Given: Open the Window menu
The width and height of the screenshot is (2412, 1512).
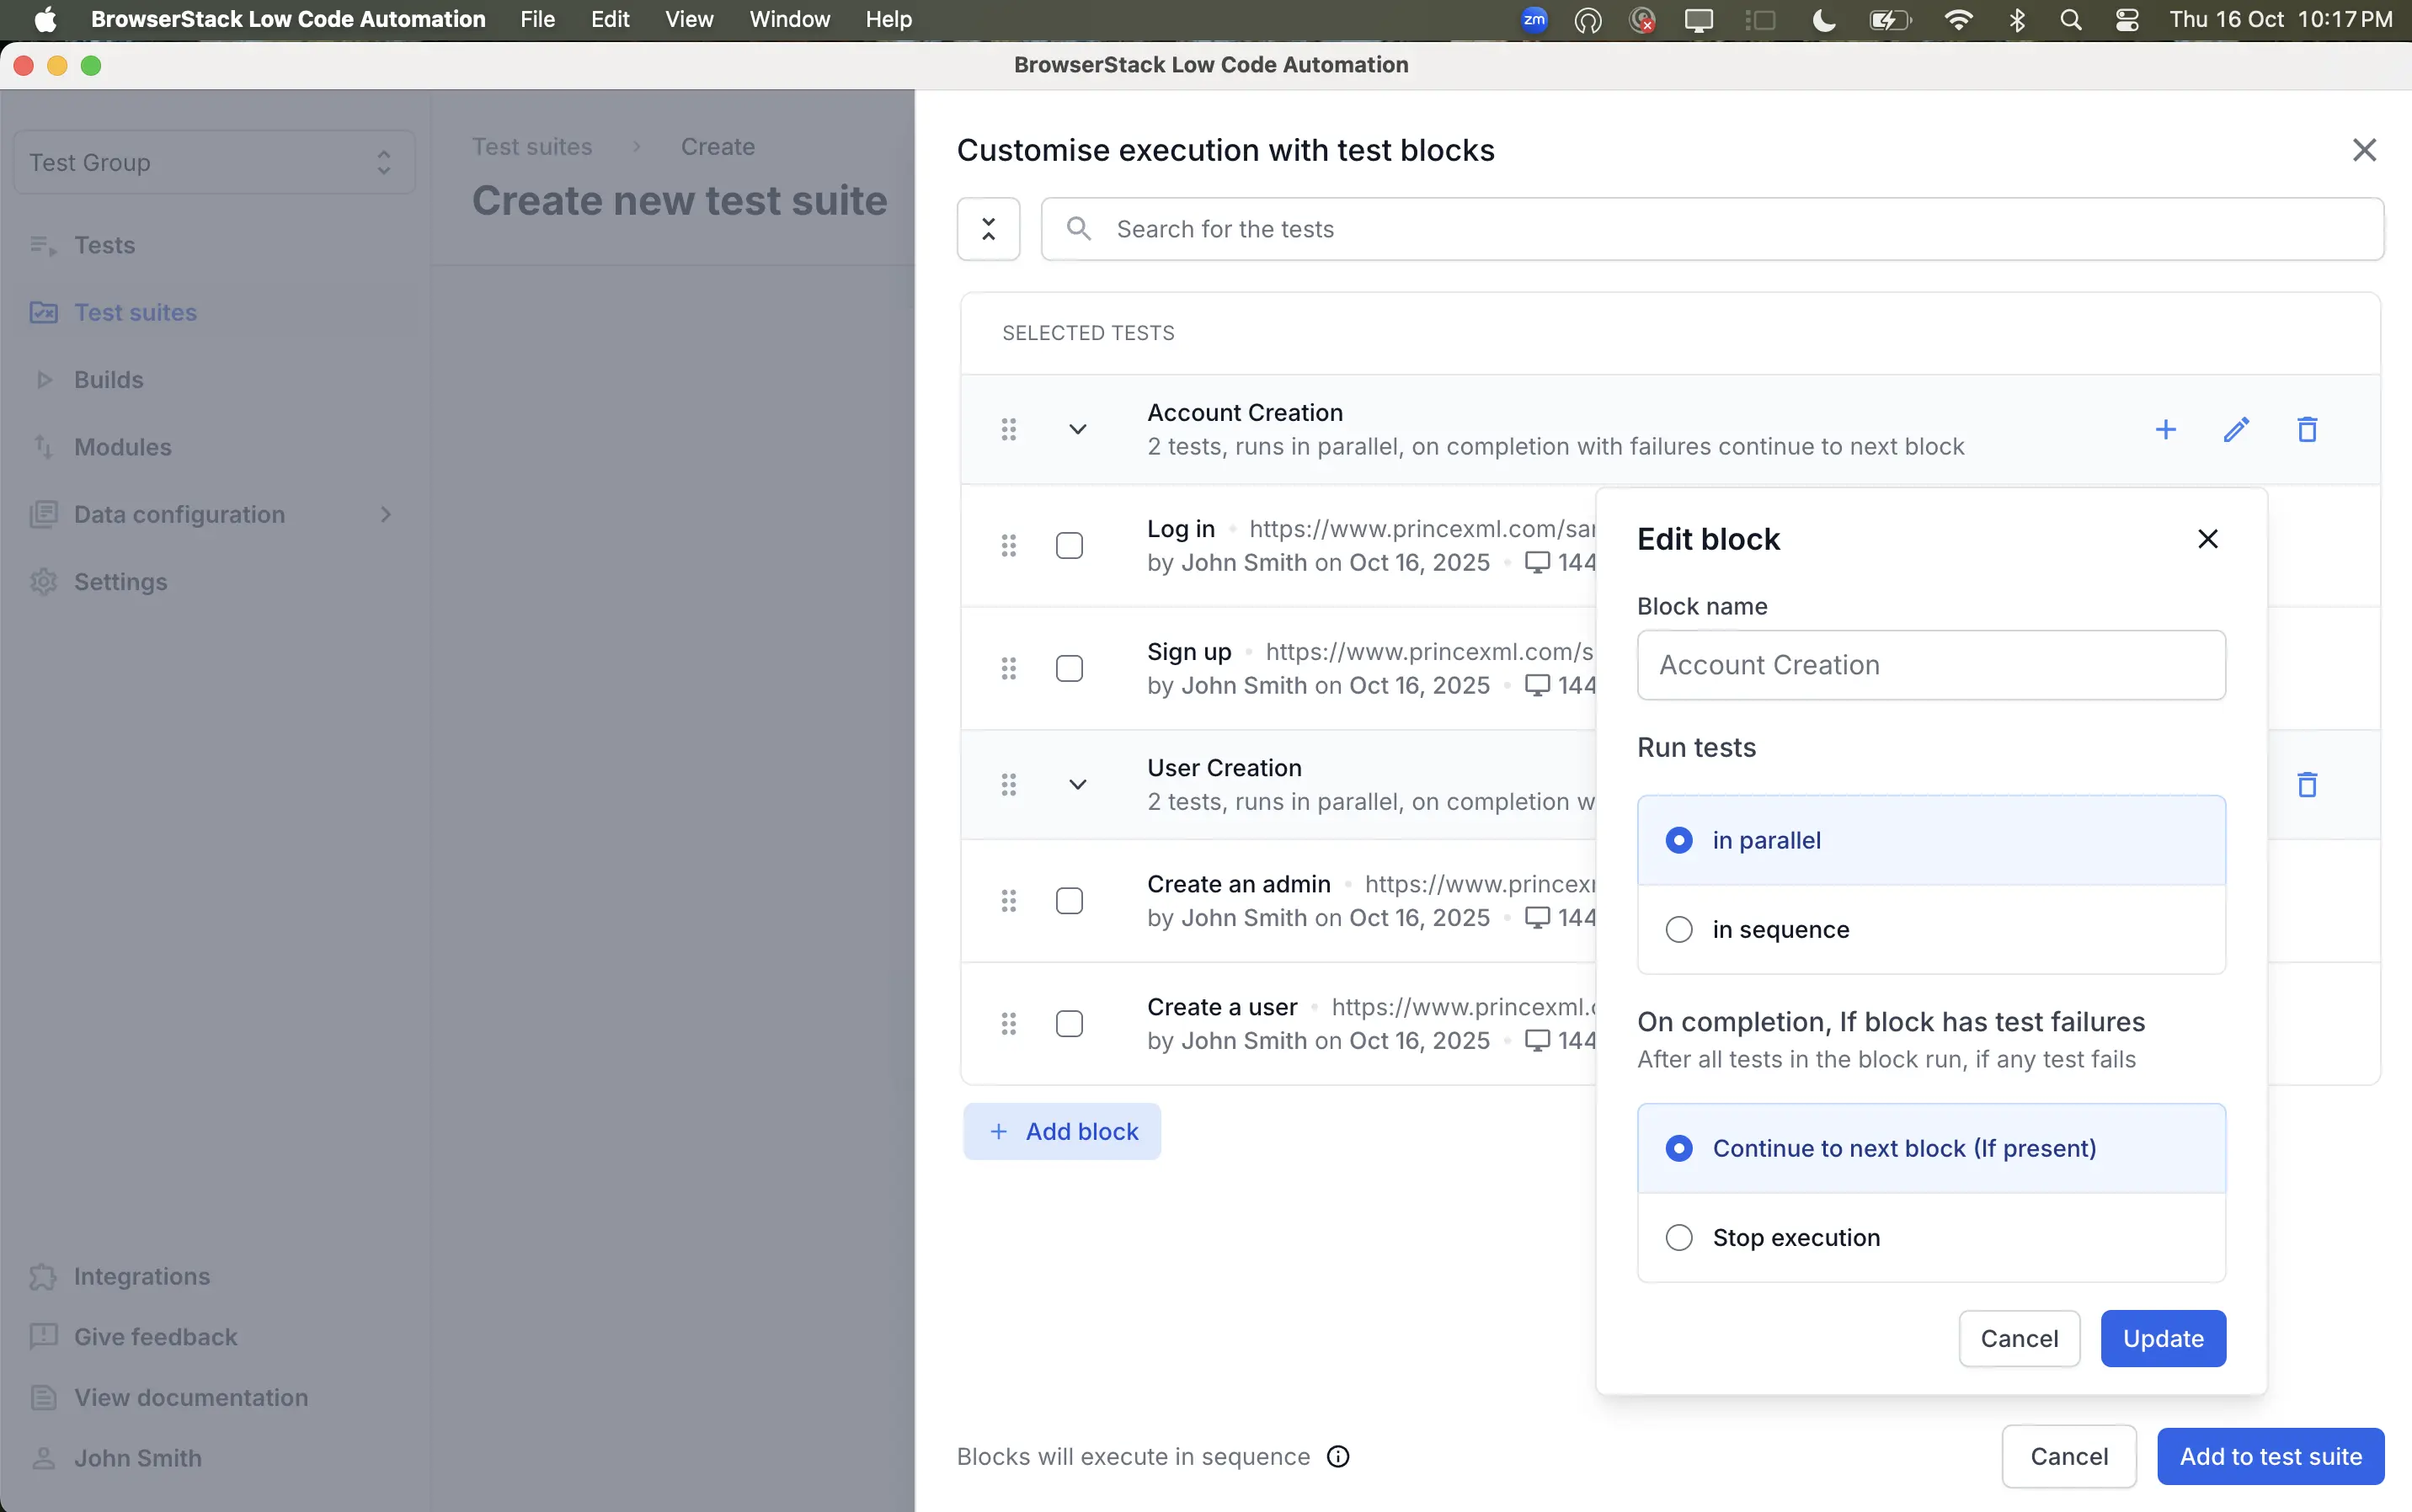Looking at the screenshot, I should (788, 19).
